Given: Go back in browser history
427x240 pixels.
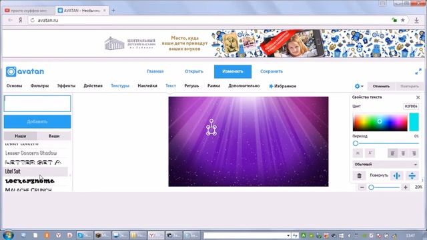Looking at the screenshot, I should (x=11, y=20).
